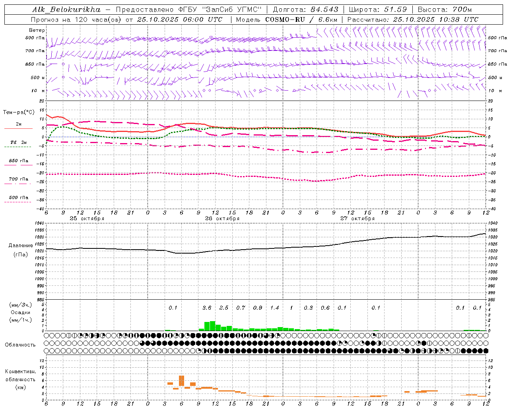
Task: Click the "0.6" three-hour precipitation value
Action: point(325,308)
